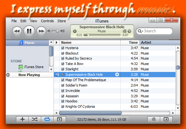This screenshot has height=129, width=186.
Task: Sort by the Name column header
Action: click(x=90, y=42)
